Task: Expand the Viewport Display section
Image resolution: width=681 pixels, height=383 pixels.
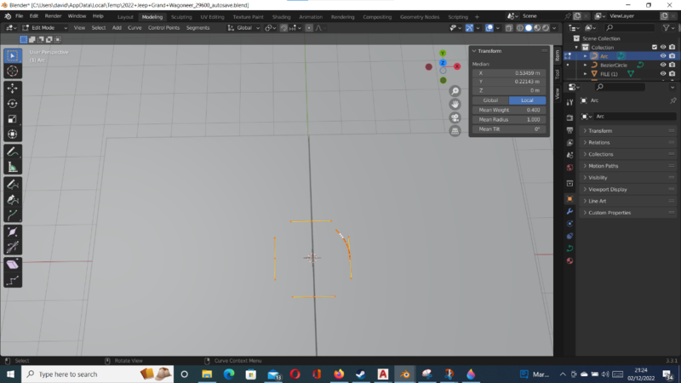Action: [x=608, y=189]
